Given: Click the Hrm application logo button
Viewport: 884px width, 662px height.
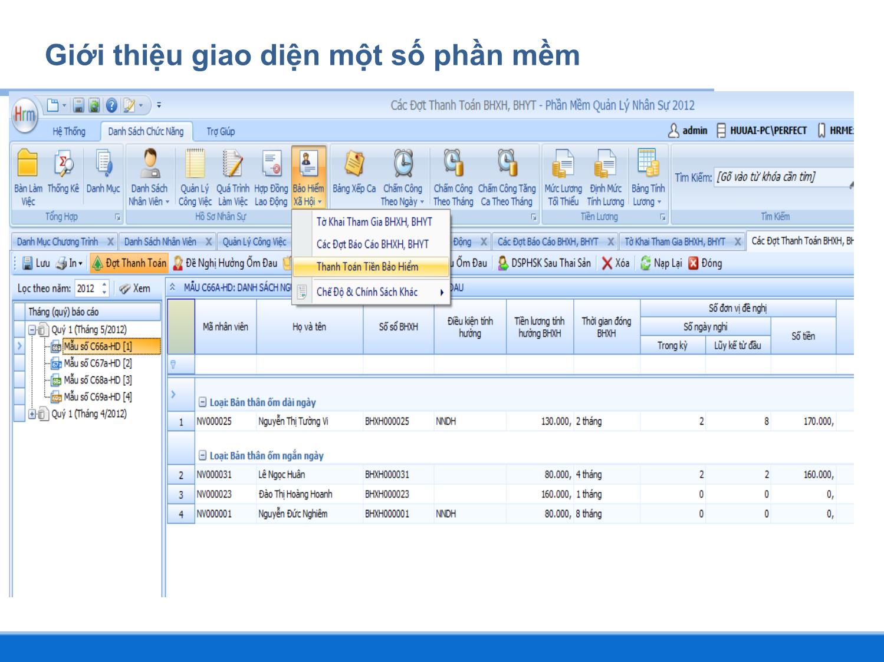Looking at the screenshot, I should pyautogui.click(x=24, y=114).
